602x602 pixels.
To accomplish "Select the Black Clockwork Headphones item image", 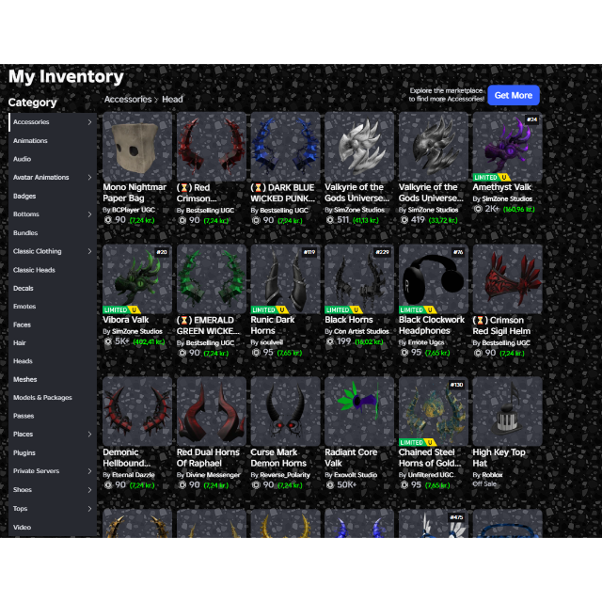I will pos(434,279).
